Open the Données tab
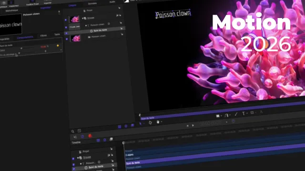The width and height of the screenshot is (305, 171). tap(92, 3)
